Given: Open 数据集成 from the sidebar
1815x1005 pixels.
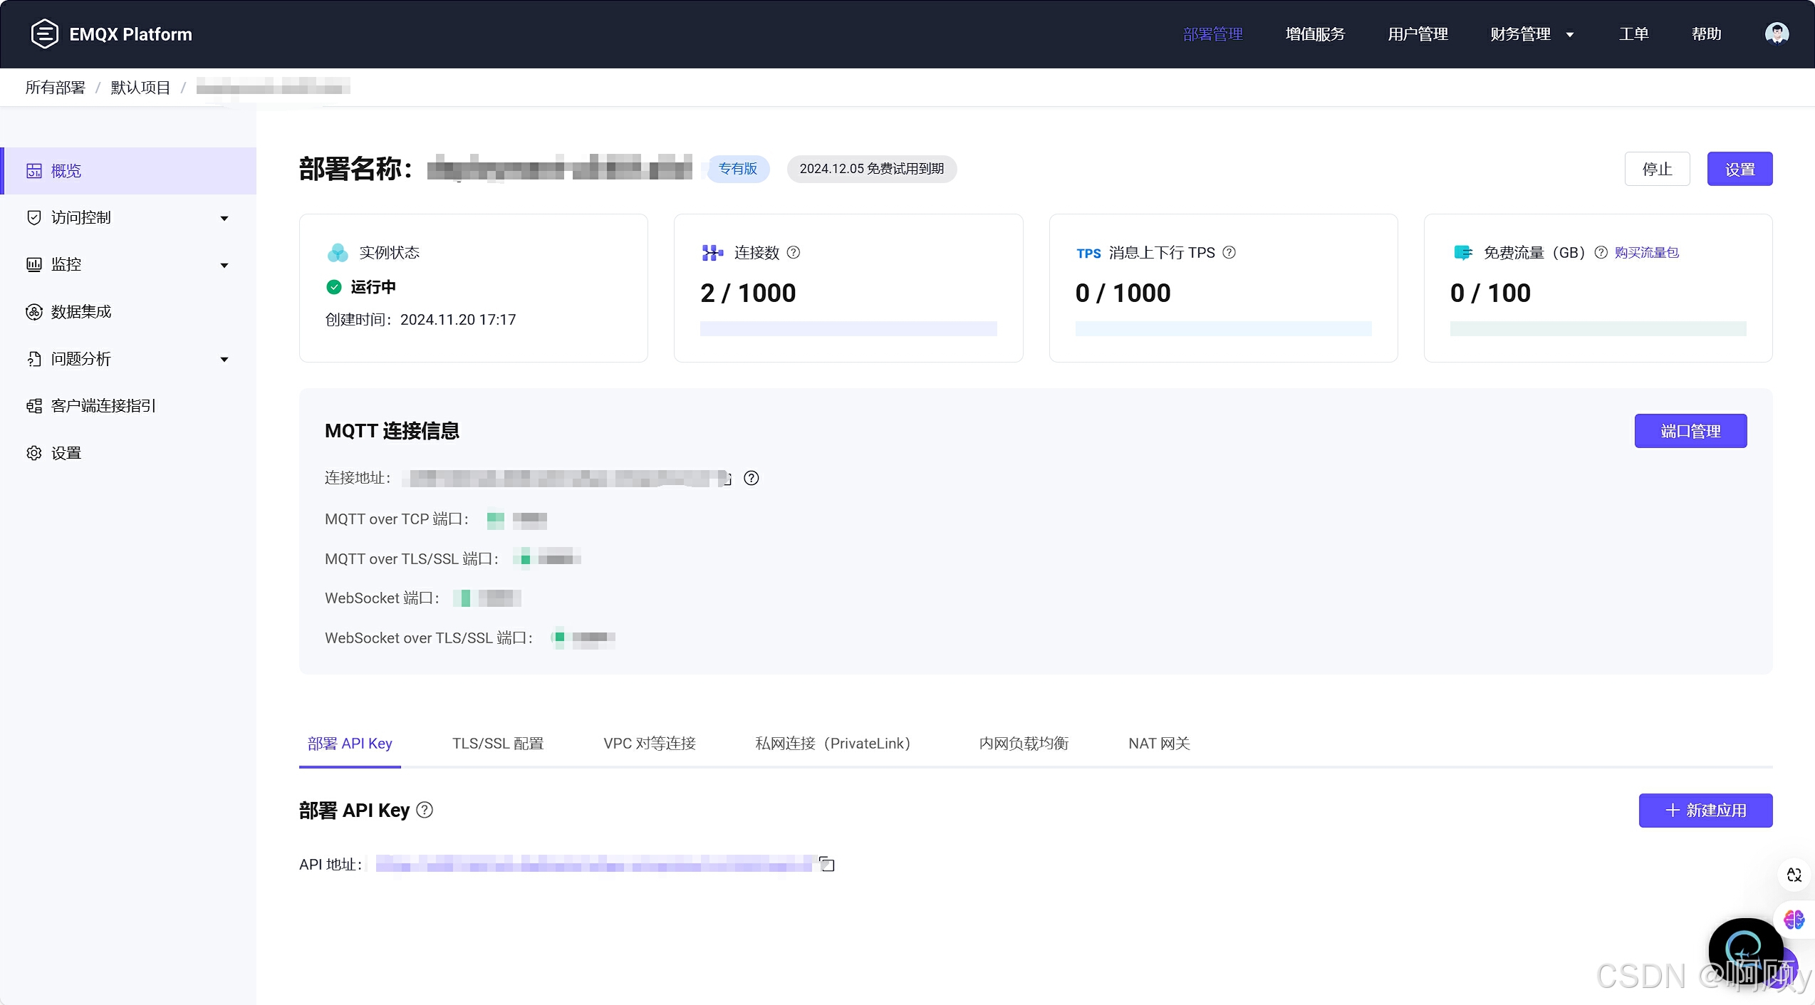Looking at the screenshot, I should pyautogui.click(x=81, y=311).
